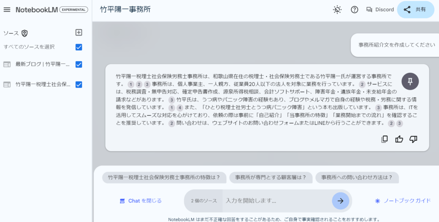Screen dimensions: 439x222
Task: Click the shield icon next to ソース
Action: 24,33
